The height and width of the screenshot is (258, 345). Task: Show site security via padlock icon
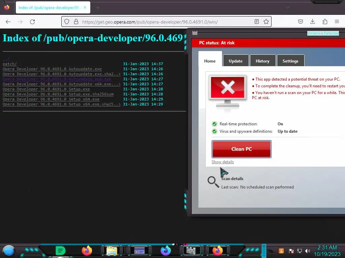coord(76,21)
